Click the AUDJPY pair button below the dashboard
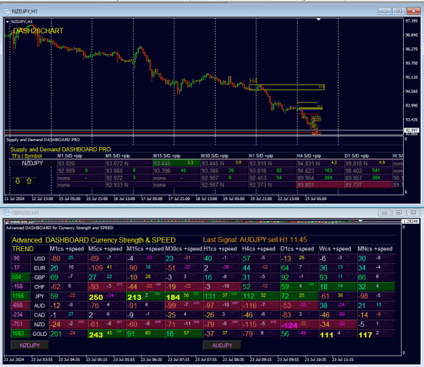 point(222,345)
